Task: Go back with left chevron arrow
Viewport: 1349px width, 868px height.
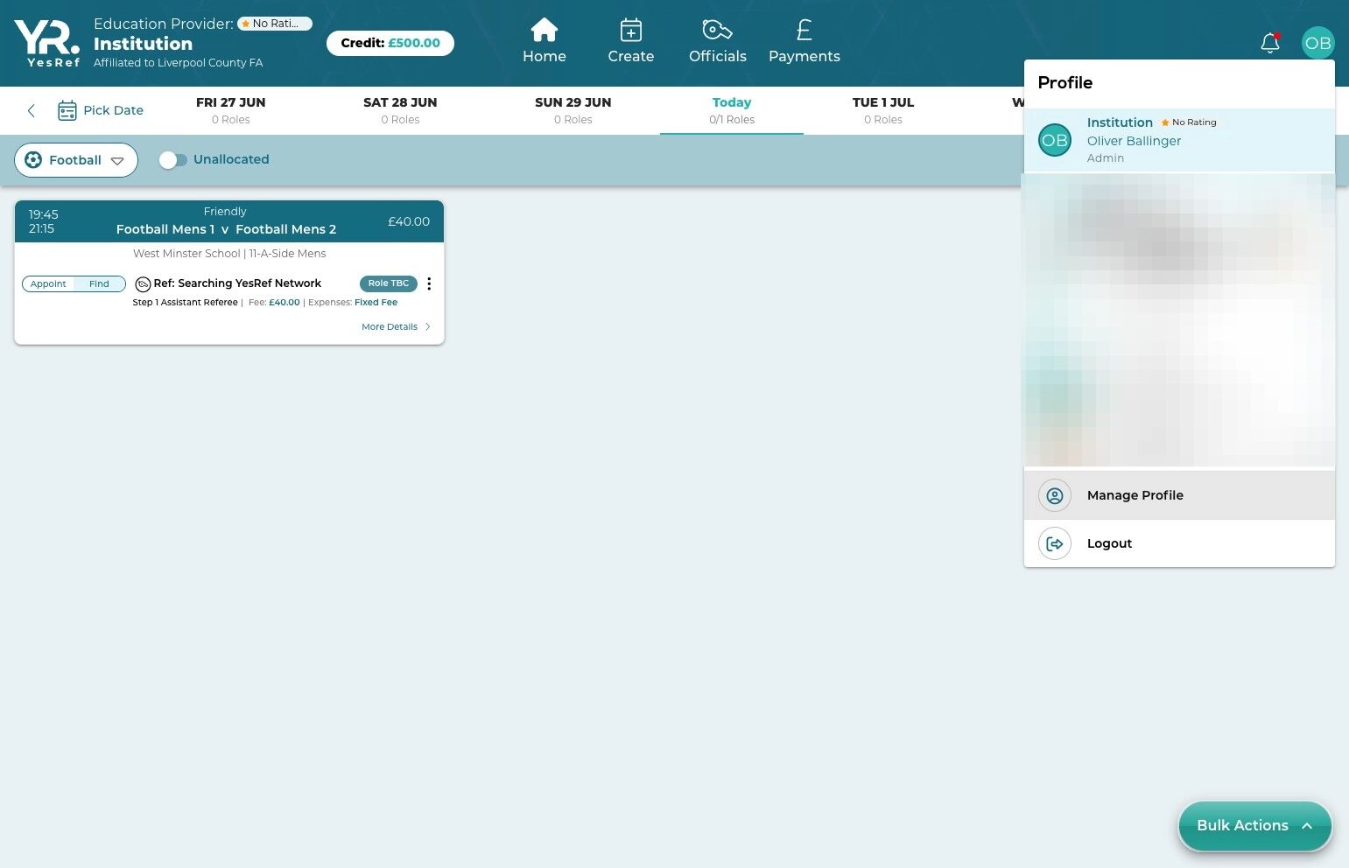Action: click(x=32, y=110)
